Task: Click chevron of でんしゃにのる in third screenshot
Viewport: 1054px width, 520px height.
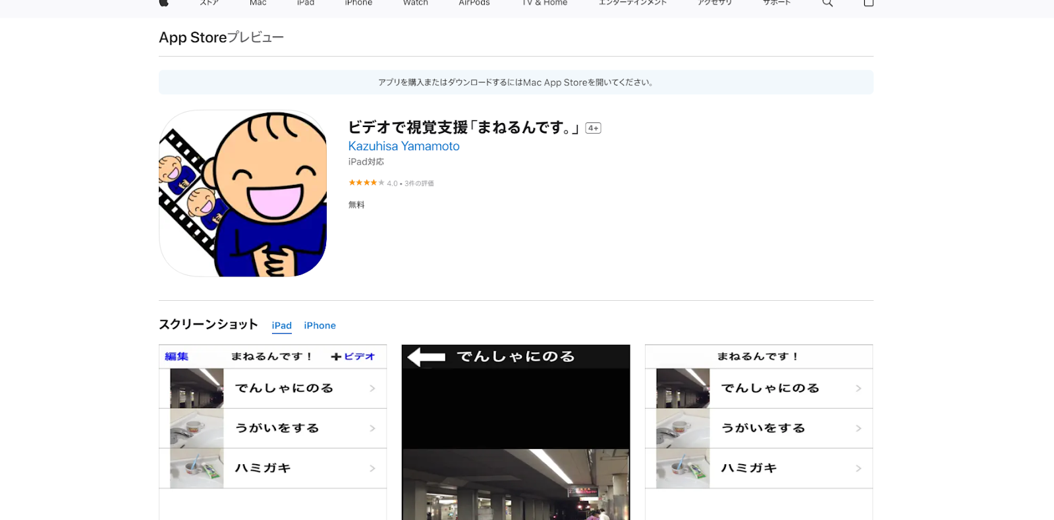Action: (x=858, y=388)
